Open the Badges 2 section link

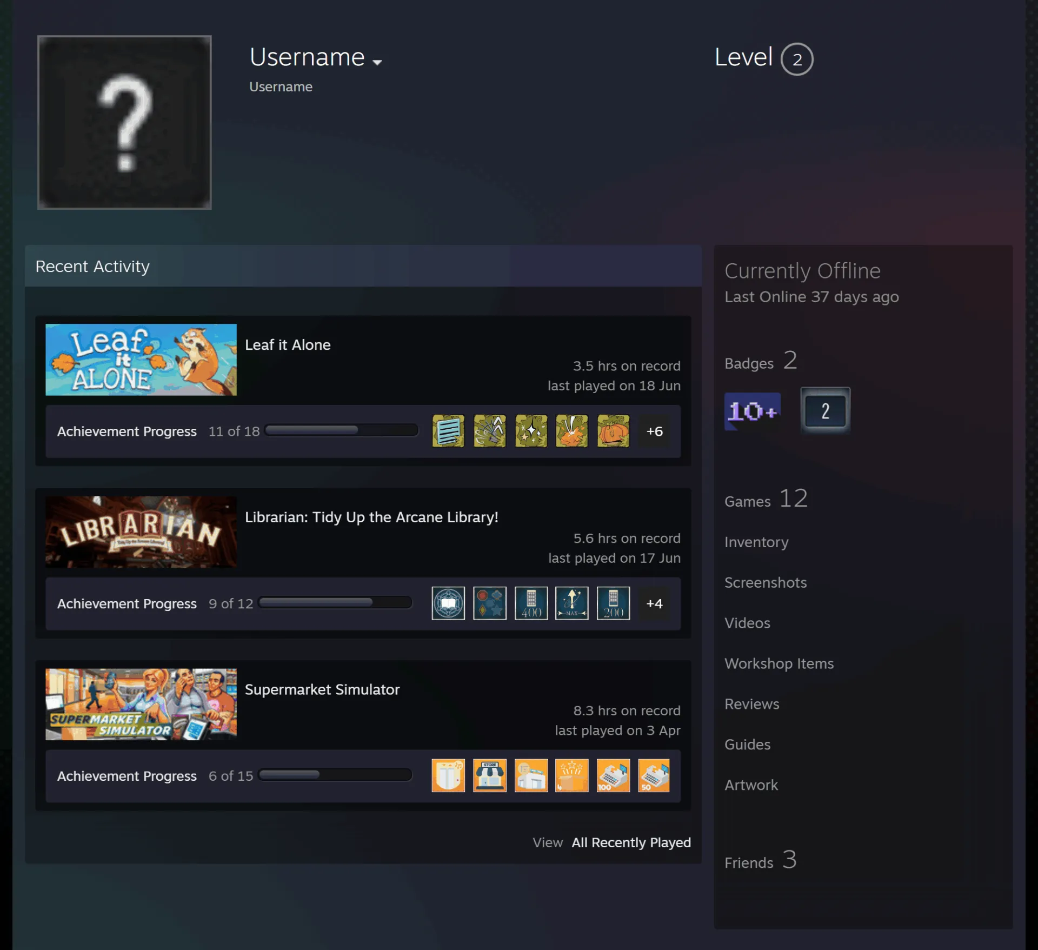click(761, 361)
